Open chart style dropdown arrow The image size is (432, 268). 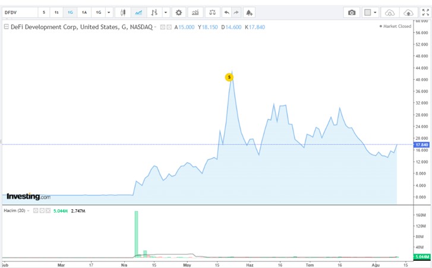(166, 12)
